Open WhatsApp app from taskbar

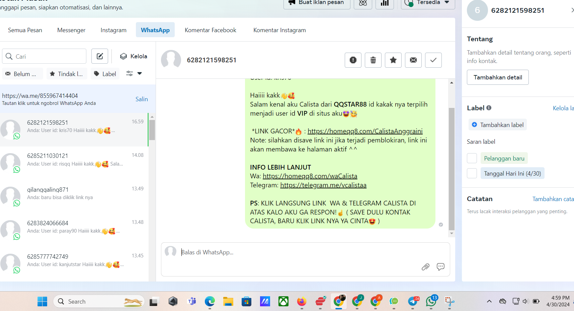coord(431,302)
